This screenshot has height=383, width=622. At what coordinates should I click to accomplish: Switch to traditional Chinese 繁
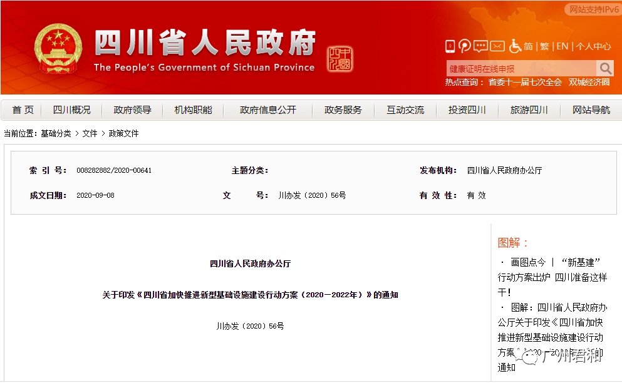pyautogui.click(x=544, y=46)
